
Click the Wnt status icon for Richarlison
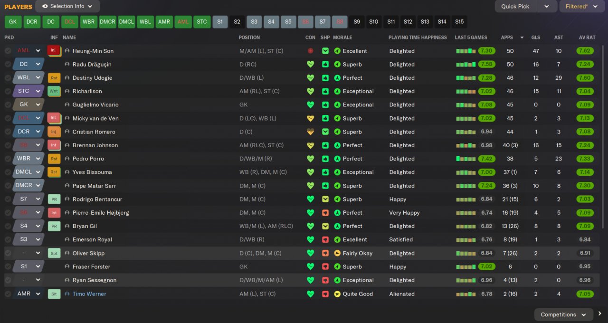click(54, 91)
